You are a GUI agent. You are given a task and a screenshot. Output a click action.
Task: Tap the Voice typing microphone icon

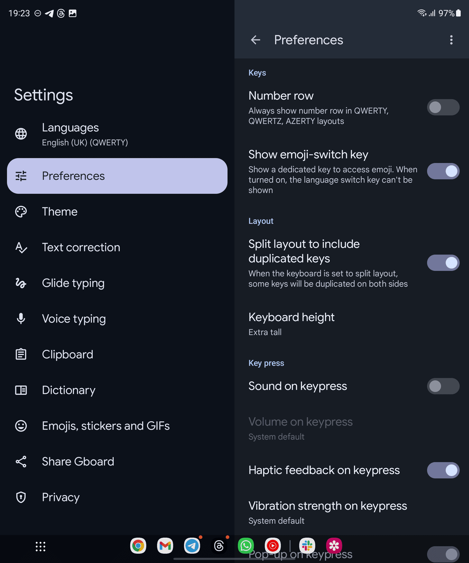21,319
